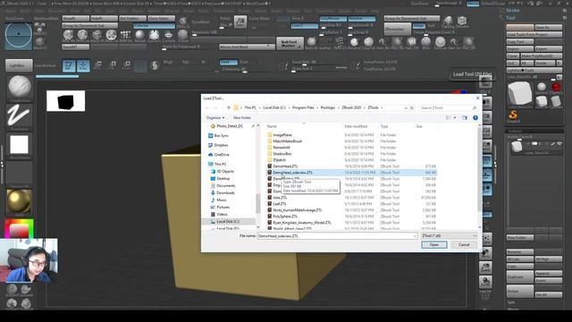The width and height of the screenshot is (572, 322).
Task: Toggle Edit mode in the shelf
Action: tap(69, 65)
